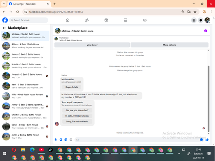This screenshot has width=215, height=161.
Task: Bookmark this page with the star icon
Action: (195, 12)
